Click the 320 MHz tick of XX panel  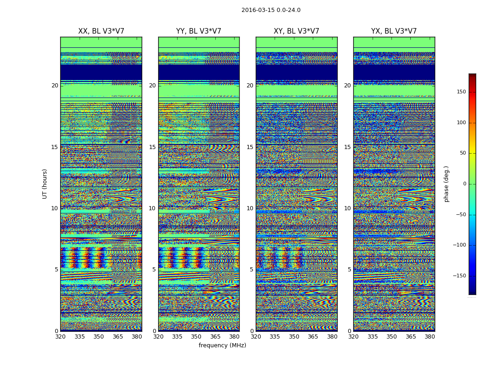tap(60, 337)
